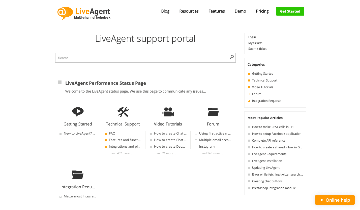Open the Online help chat button
The height and width of the screenshot is (210, 360).
point(335,200)
